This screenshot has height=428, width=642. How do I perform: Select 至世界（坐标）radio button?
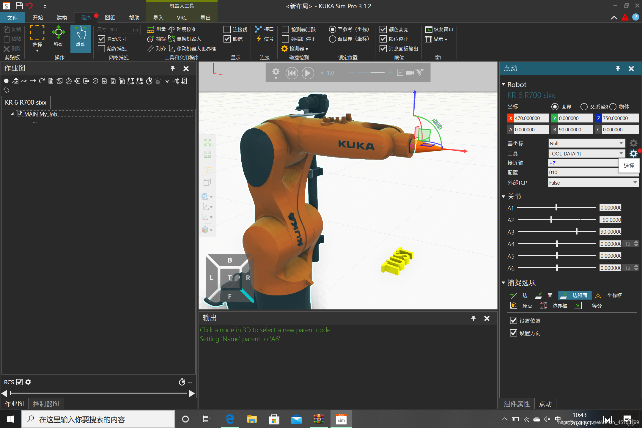pyautogui.click(x=333, y=39)
